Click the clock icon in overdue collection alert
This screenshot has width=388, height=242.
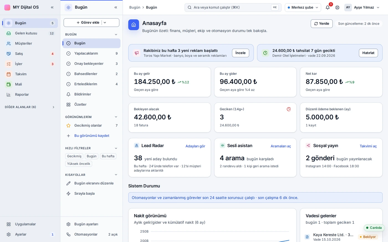pos(266,53)
